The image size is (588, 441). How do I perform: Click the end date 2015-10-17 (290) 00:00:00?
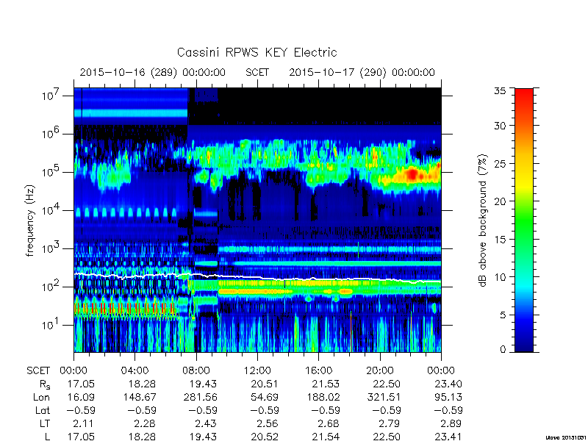(x=362, y=72)
